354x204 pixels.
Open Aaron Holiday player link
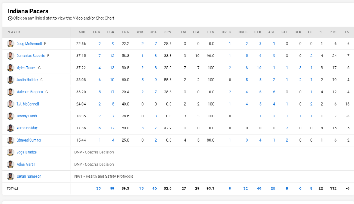(27, 128)
